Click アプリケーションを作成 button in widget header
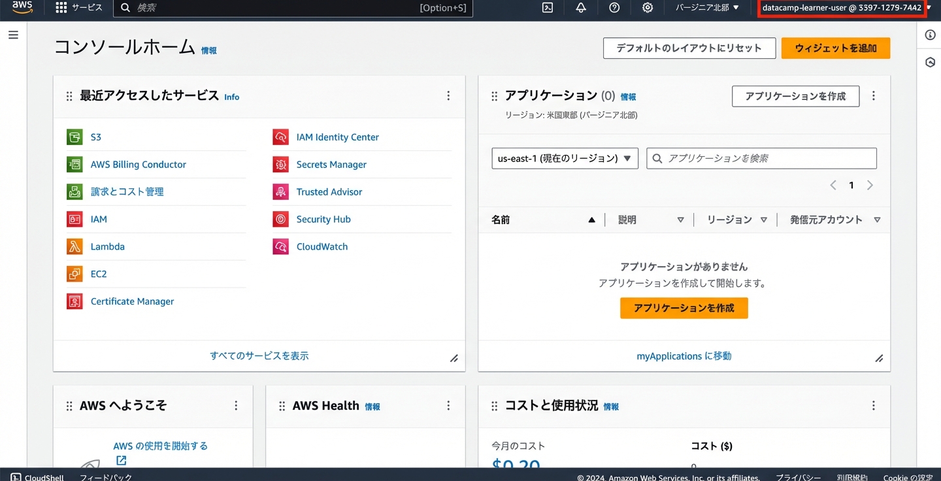Viewport: 941px width, 481px height. (795, 96)
